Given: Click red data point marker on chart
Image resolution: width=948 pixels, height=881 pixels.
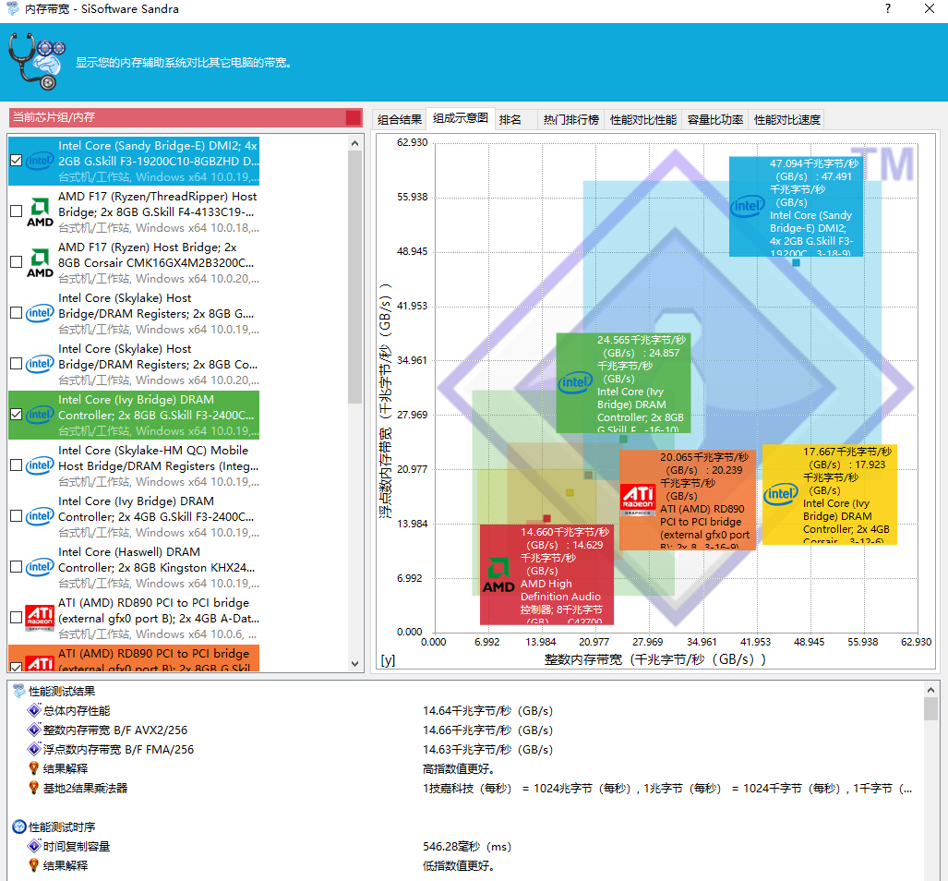Looking at the screenshot, I should coord(546,518).
